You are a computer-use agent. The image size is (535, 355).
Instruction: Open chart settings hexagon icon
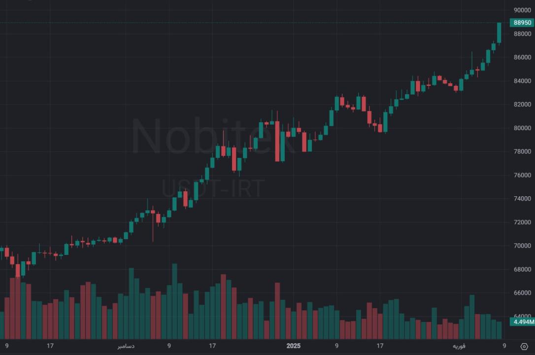pyautogui.click(x=524, y=347)
